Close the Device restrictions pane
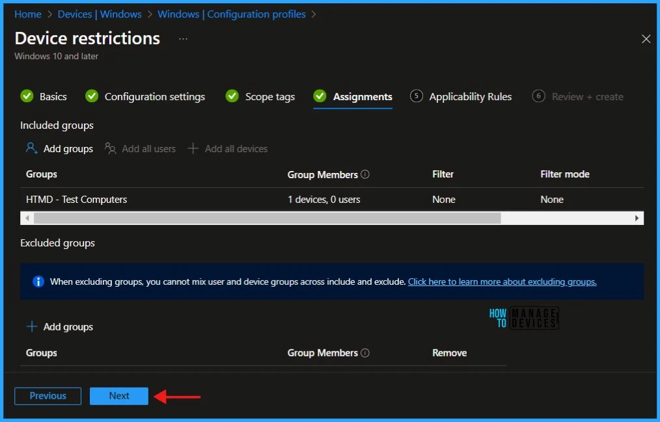Viewport: 660px width, 422px height. coord(646,39)
